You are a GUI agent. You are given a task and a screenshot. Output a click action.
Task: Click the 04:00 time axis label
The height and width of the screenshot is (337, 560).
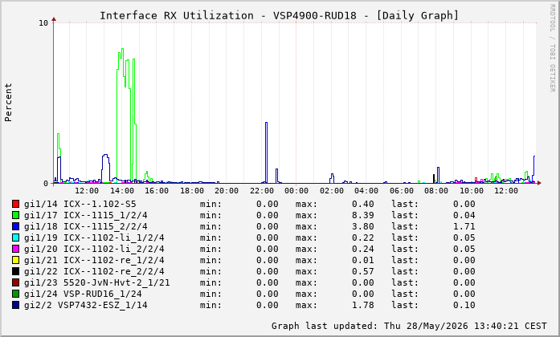[366, 191]
